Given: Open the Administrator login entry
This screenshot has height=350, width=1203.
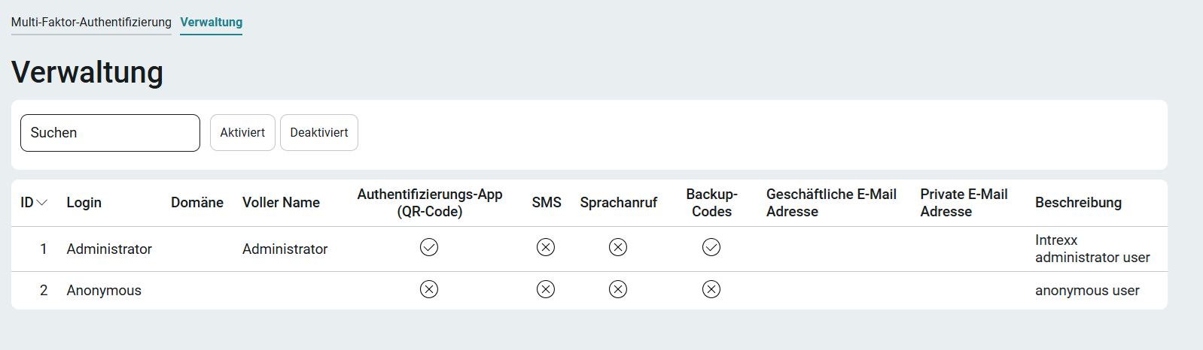Looking at the screenshot, I should 109,249.
